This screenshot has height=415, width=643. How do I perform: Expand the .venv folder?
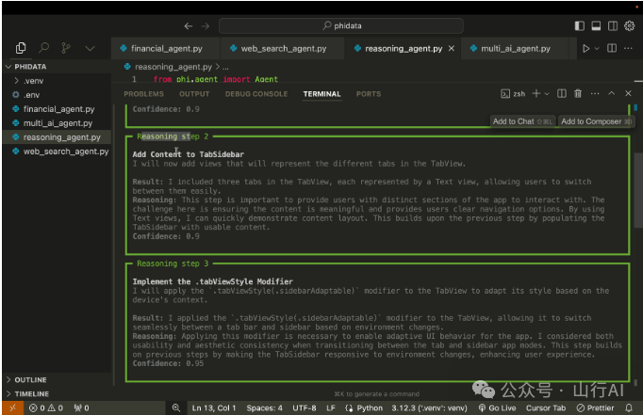(x=58, y=81)
